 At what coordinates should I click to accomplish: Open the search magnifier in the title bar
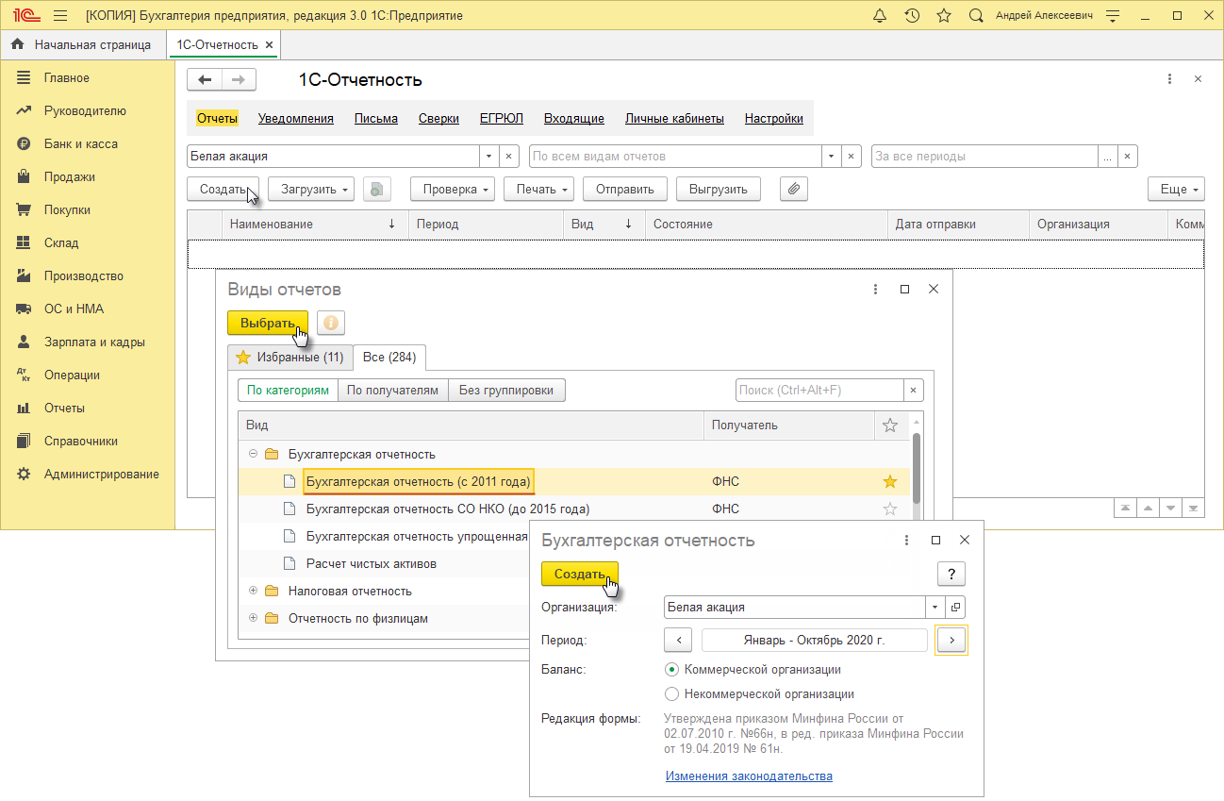tap(976, 16)
